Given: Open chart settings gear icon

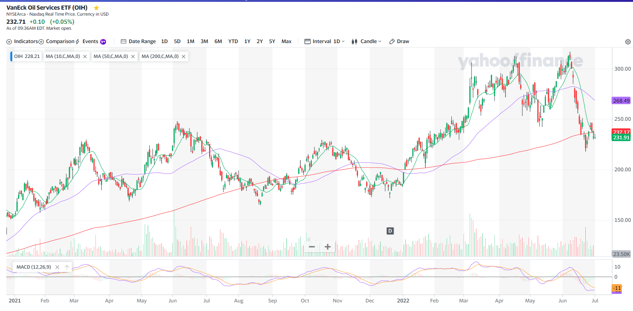Looking at the screenshot, I should [628, 42].
